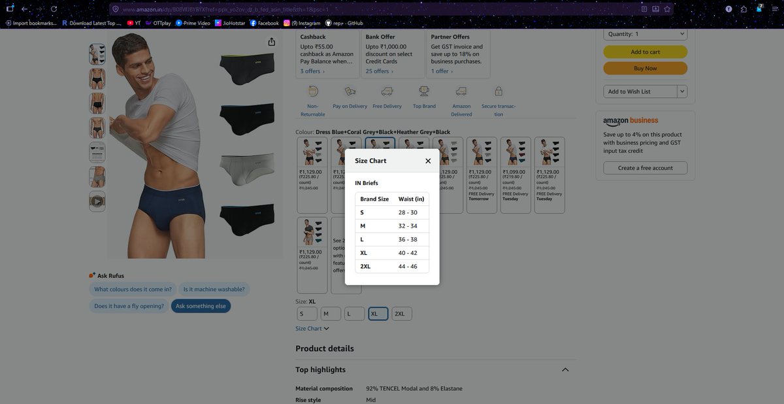Viewport: 784px width, 404px height.
Task: Reload the Amazon product page
Action: pos(54,9)
